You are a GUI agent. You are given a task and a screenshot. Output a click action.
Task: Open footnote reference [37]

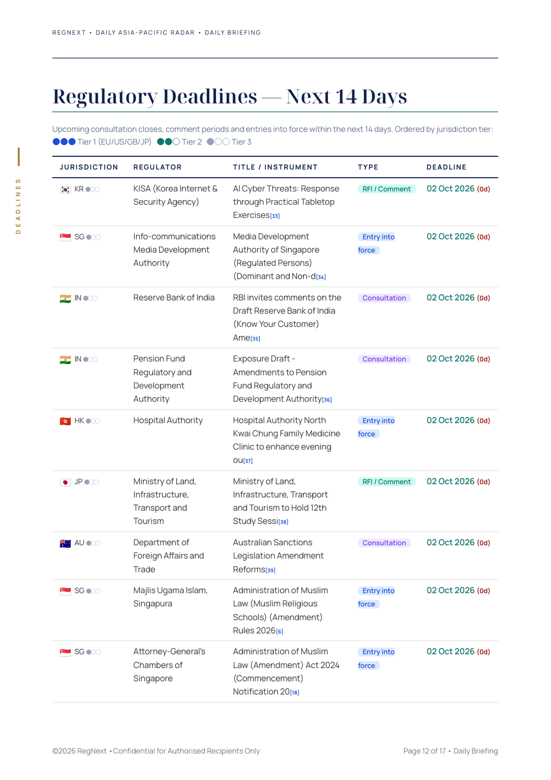(x=248, y=461)
